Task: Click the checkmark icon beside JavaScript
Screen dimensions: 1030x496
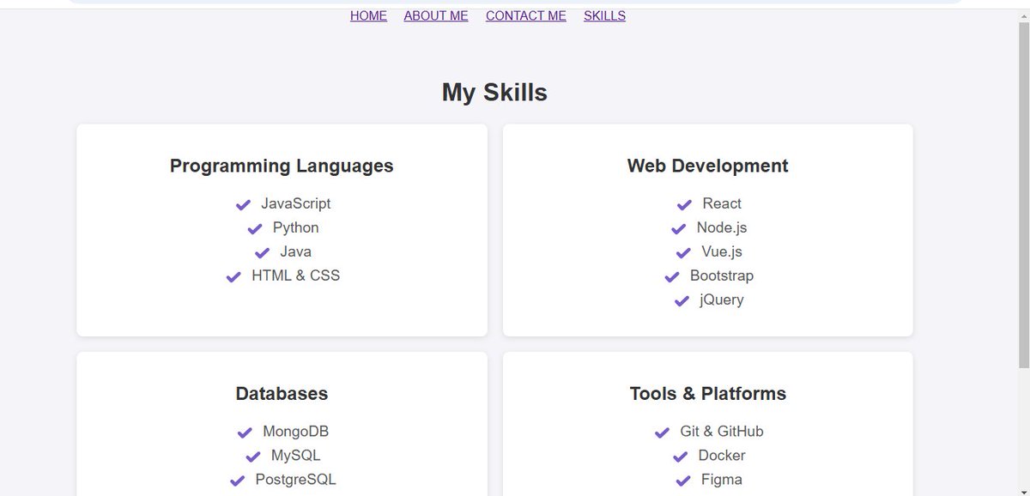Action: pyautogui.click(x=243, y=205)
